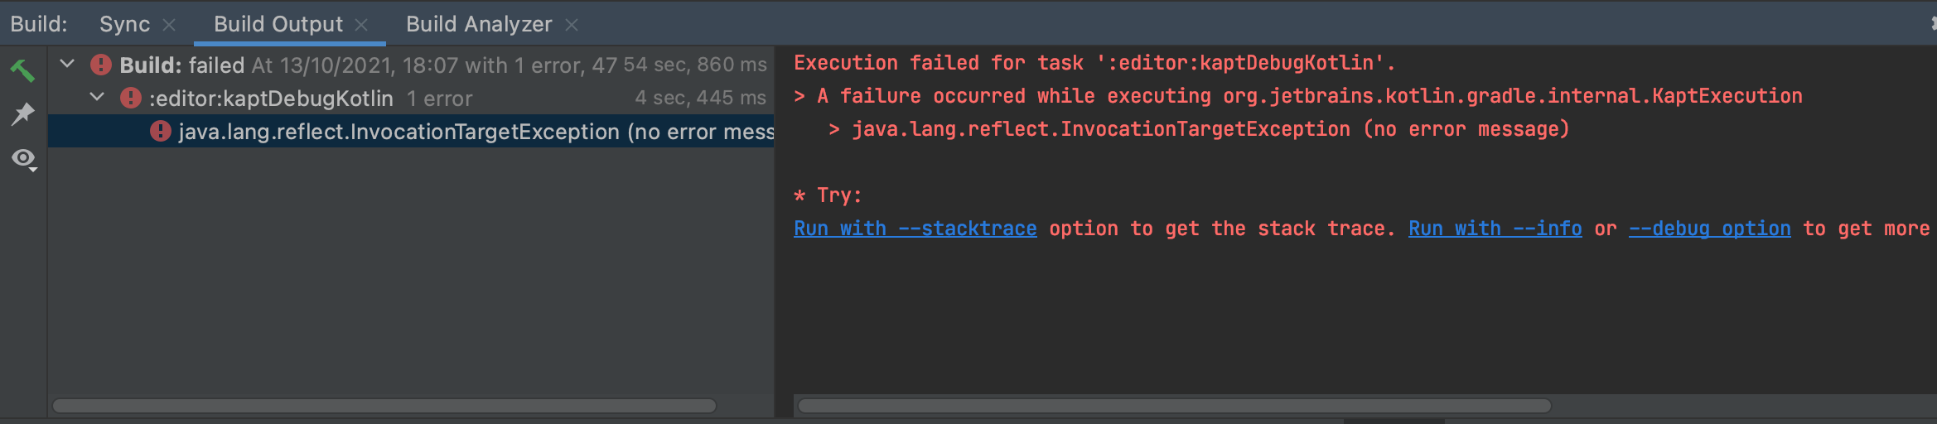This screenshot has width=1937, height=424.
Task: Collapse the Build: failed tree node
Action: coord(68,64)
